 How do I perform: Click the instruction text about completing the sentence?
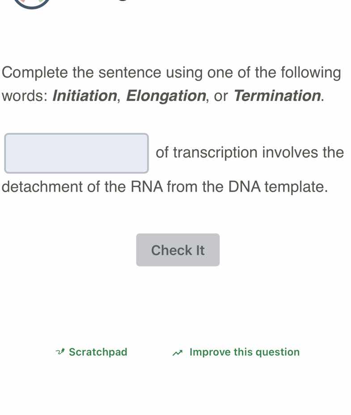coord(170,72)
